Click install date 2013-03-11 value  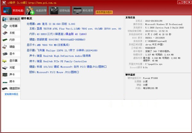click(x=156, y=31)
